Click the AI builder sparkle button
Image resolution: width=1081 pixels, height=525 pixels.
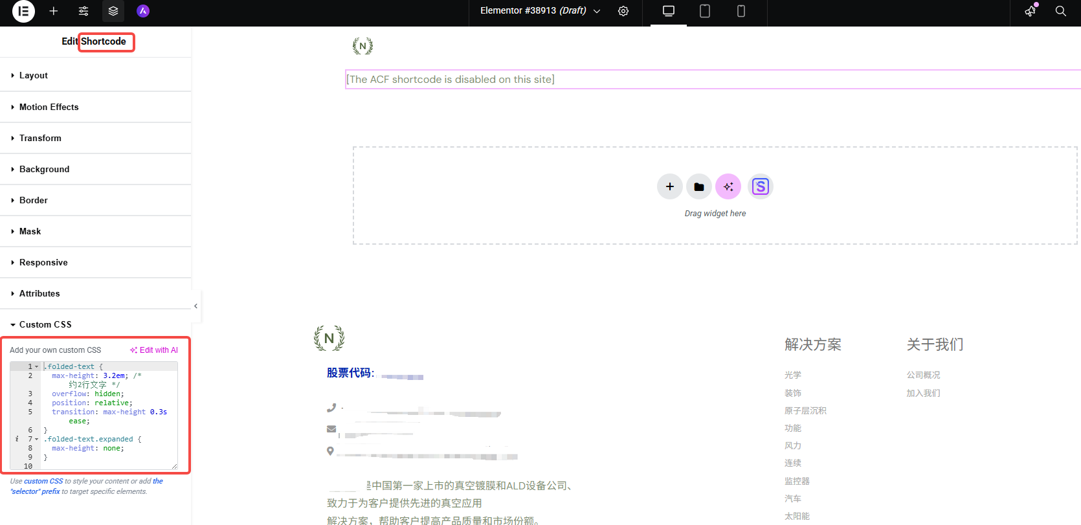[728, 186]
